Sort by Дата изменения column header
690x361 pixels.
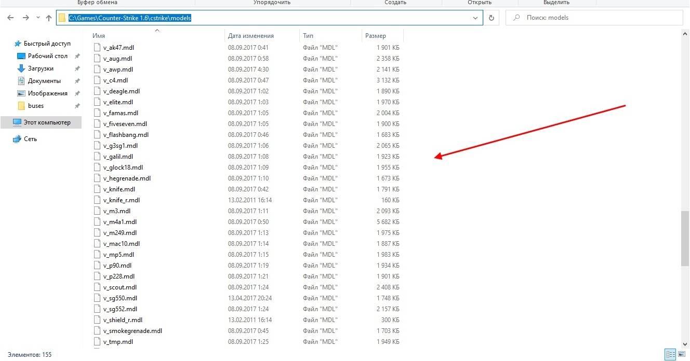250,36
